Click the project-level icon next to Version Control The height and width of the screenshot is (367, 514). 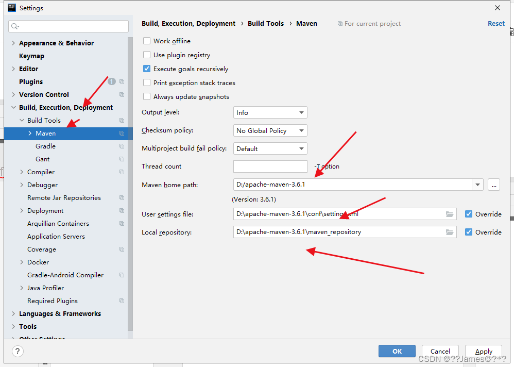pyautogui.click(x=122, y=94)
